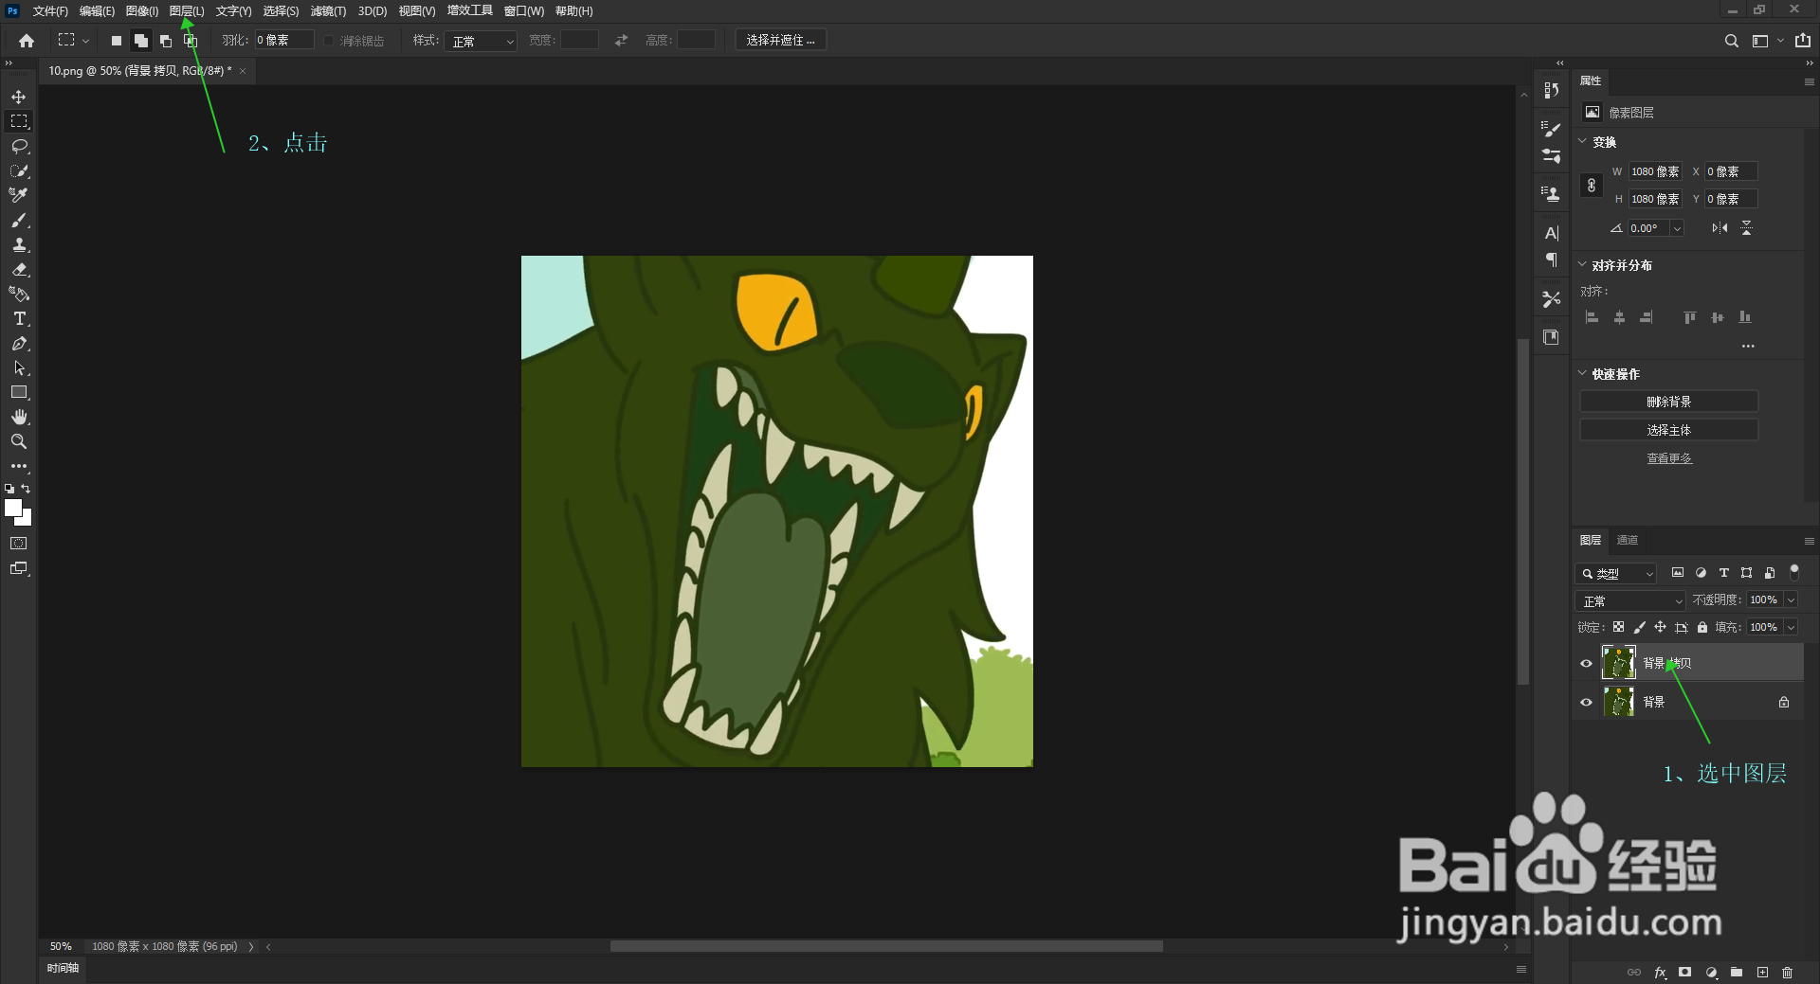
Task: Open the 图层(L) menu
Action: coord(187,11)
